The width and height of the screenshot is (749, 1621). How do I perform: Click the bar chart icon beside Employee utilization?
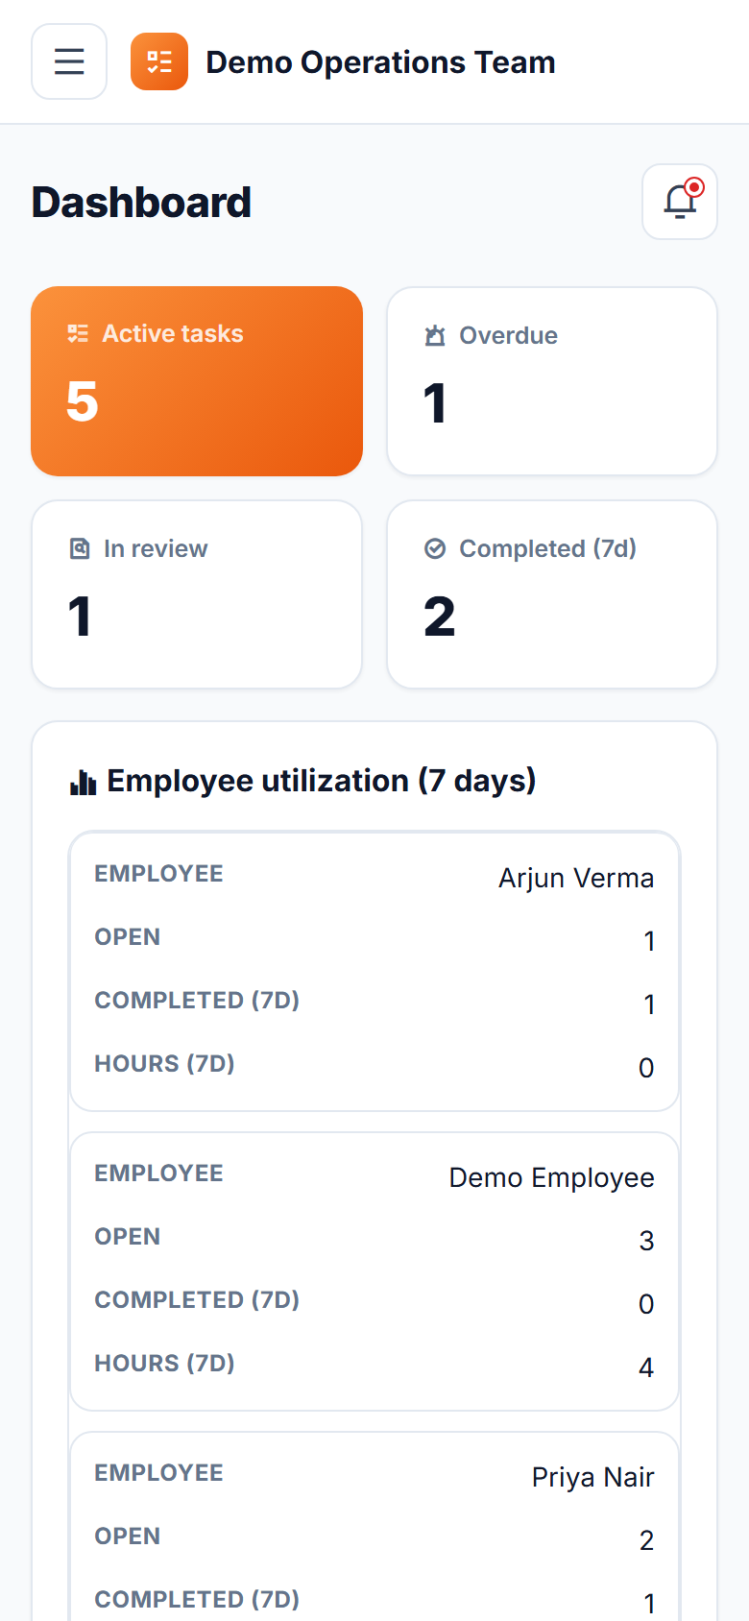(84, 782)
